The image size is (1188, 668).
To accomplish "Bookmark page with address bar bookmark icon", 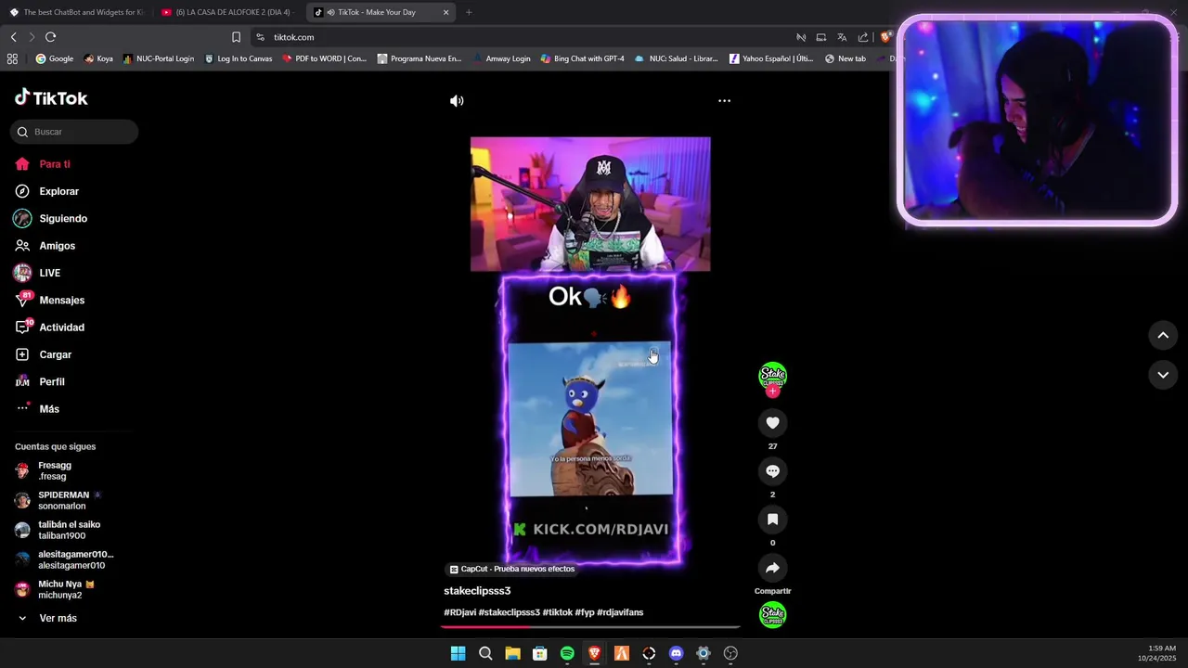I will (x=236, y=37).
